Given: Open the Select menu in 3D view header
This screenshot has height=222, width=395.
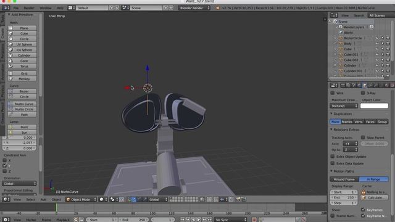Looking at the screenshot, I should 31,199.
